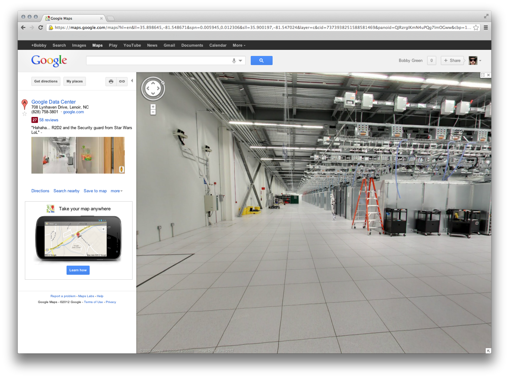
Task: Click Pegman icon on photo thumbnail
Action: tap(122, 169)
